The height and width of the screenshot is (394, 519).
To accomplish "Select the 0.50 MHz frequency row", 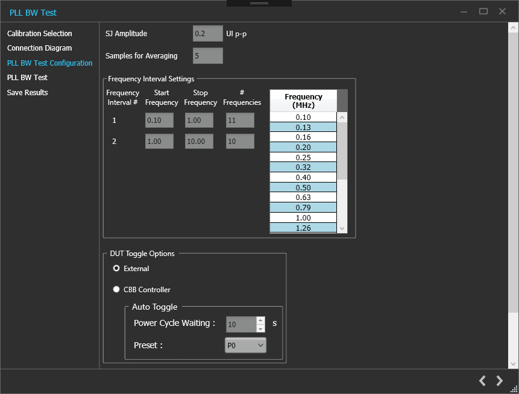I will pyautogui.click(x=303, y=187).
